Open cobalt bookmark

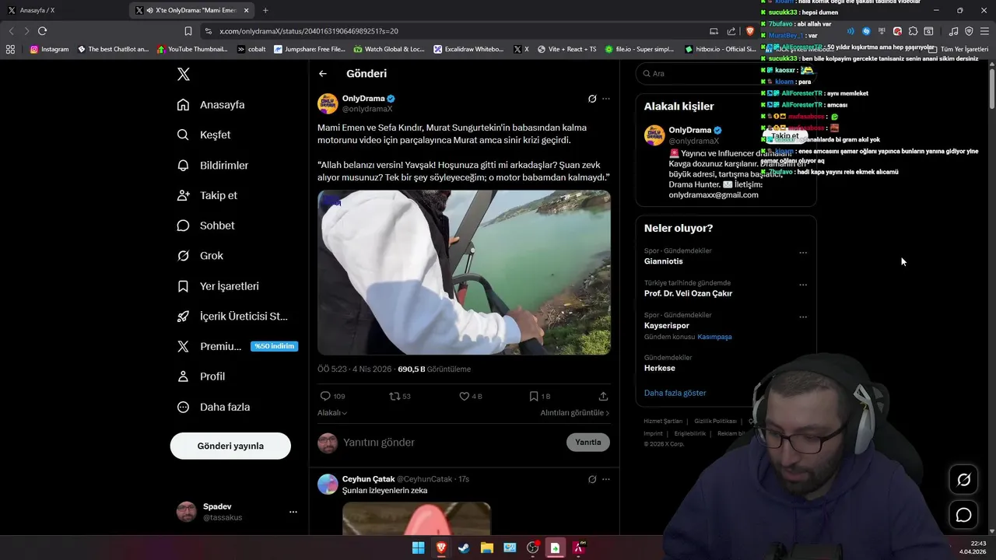pos(251,49)
